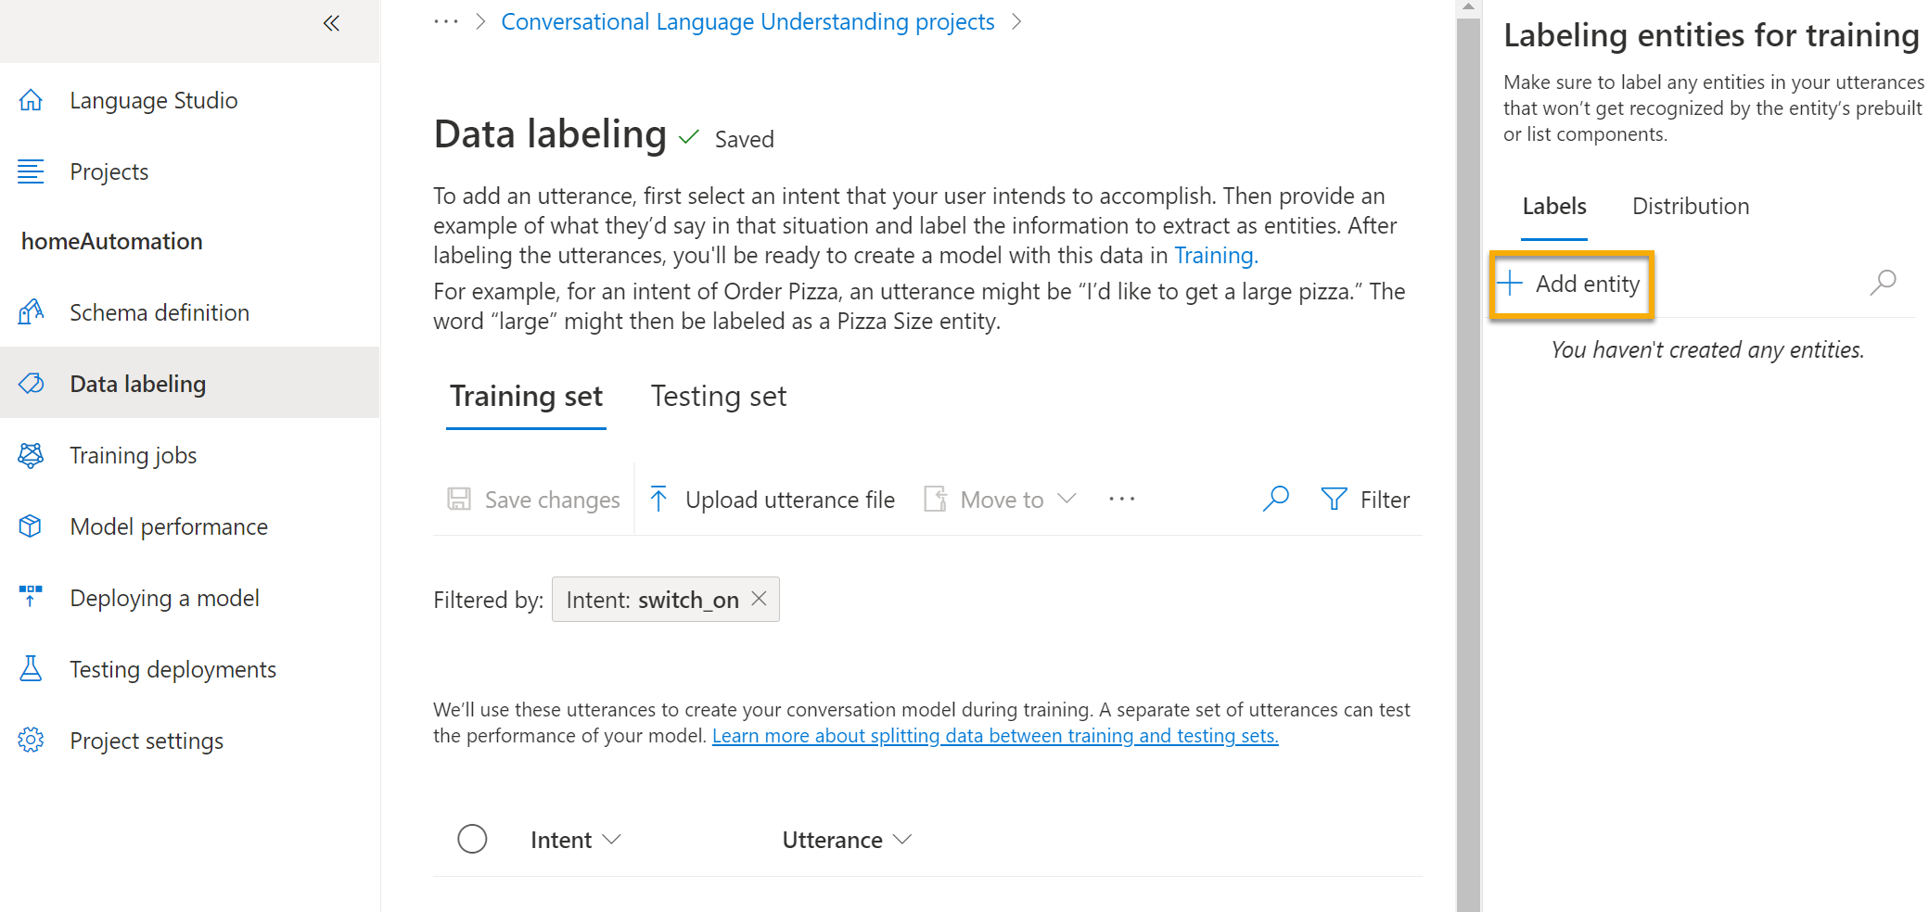Go to Deploying a model
1929x912 pixels.
coord(164,597)
